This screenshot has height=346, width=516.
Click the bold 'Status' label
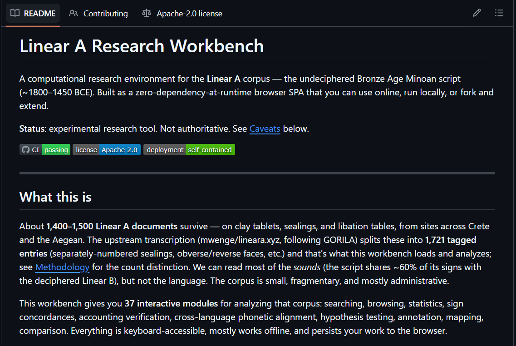point(32,129)
